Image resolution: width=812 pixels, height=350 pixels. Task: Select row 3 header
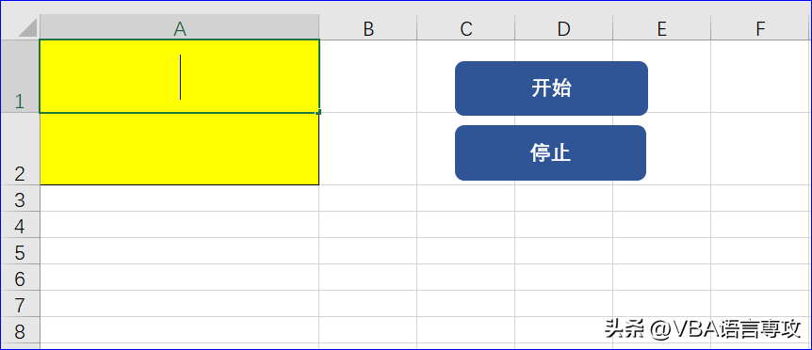(20, 199)
